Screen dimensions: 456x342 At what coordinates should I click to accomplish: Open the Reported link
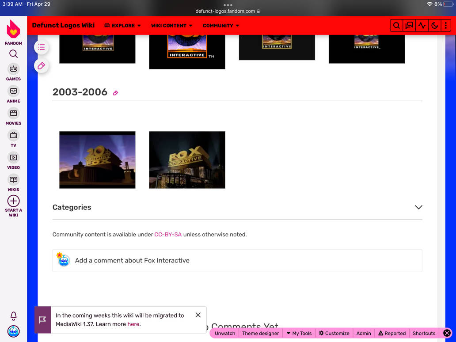(392, 333)
